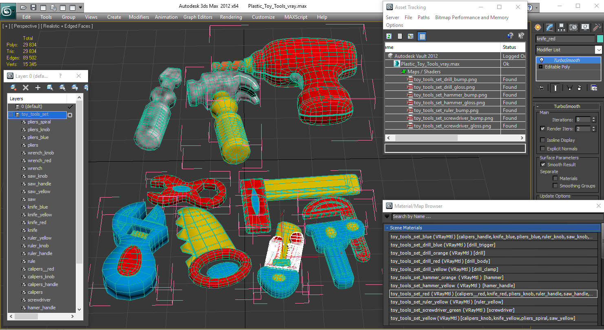Click the viewport [ + ] general label
The height and width of the screenshot is (330, 604).
pos(6,26)
